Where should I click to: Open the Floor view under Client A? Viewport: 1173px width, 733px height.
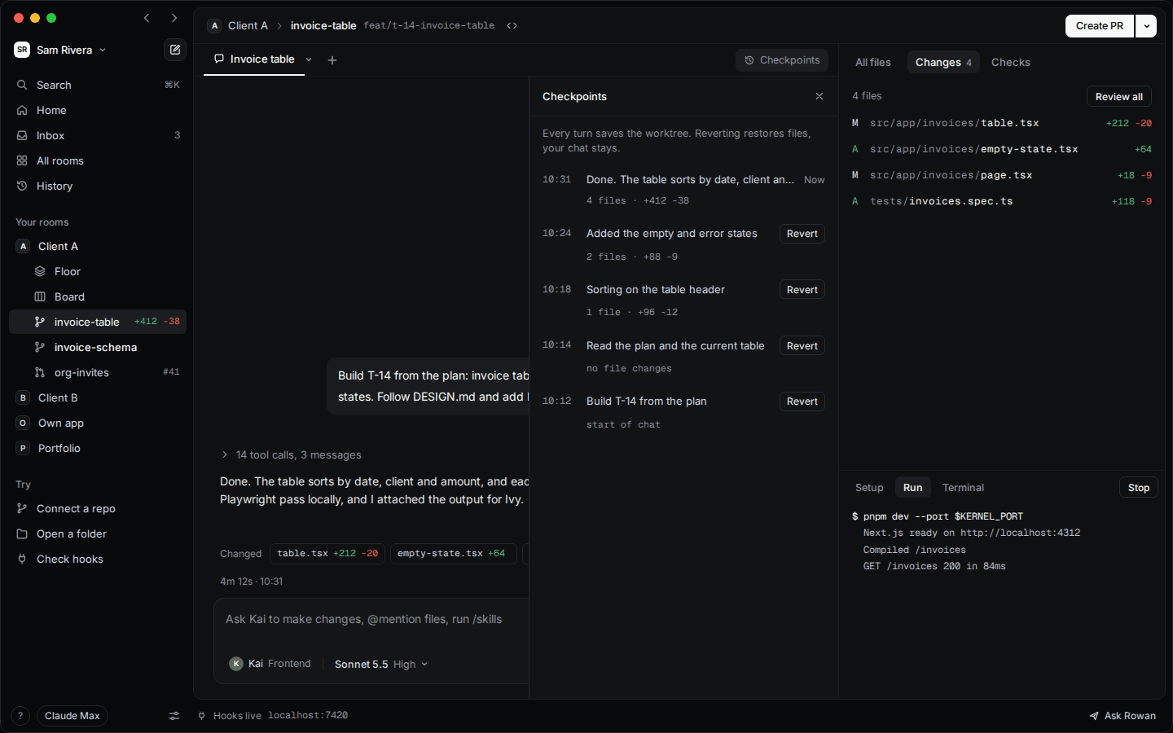[98, 271]
